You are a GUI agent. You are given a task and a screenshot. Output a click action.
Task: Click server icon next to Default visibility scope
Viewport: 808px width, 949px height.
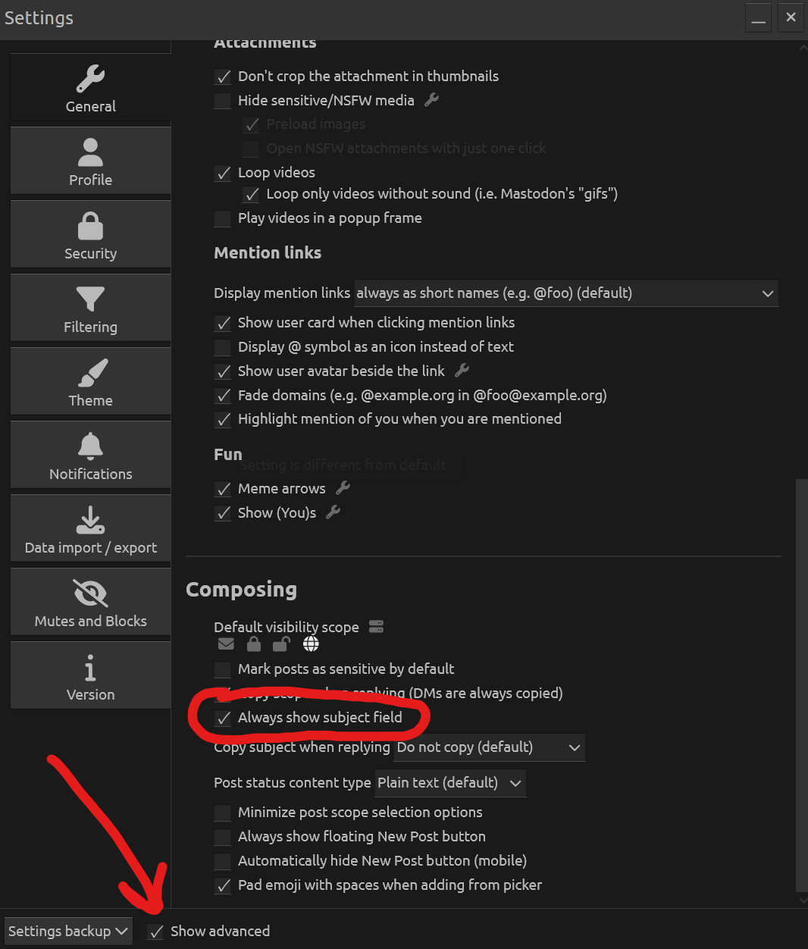tap(376, 626)
